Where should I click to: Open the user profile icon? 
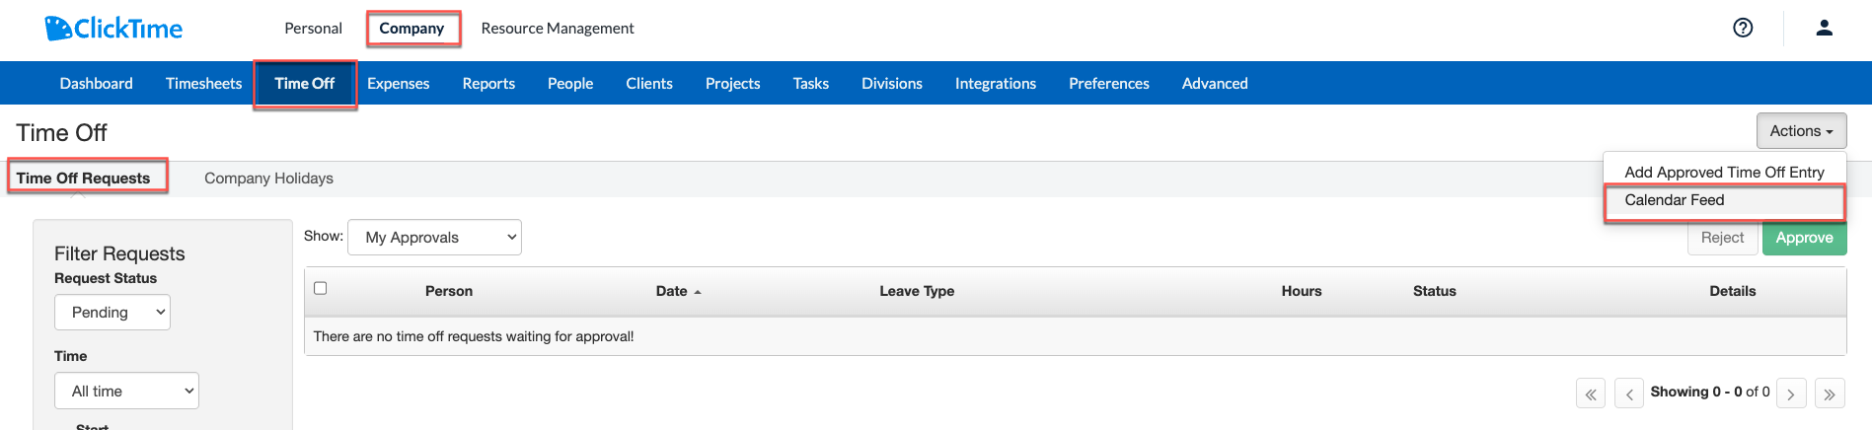1824,28
